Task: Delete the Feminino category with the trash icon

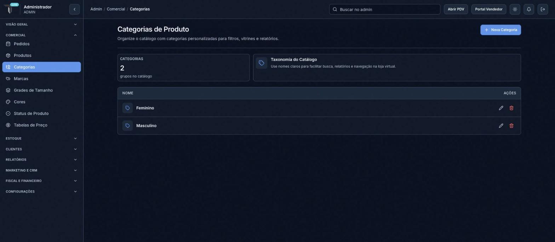Action: point(511,108)
